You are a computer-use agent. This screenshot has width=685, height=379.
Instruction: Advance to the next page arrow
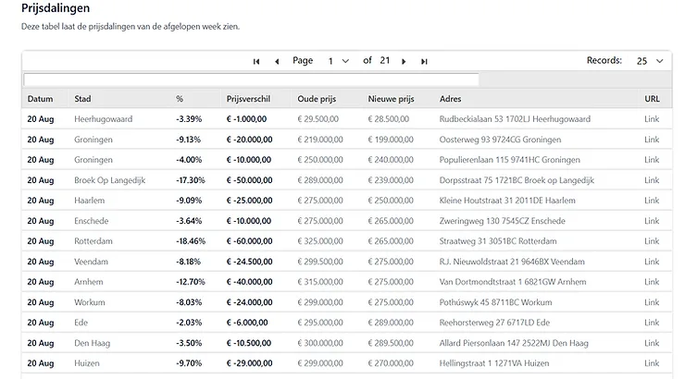click(x=404, y=62)
